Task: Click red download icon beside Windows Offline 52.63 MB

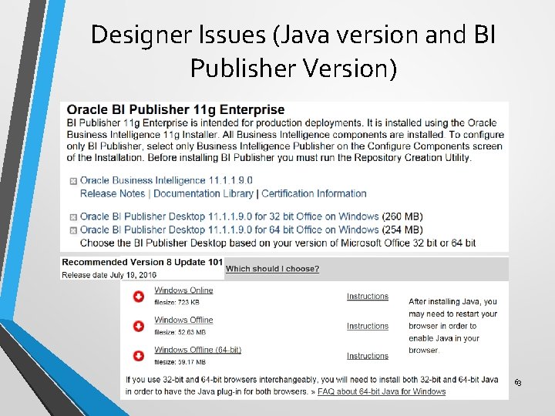Action: [139, 326]
